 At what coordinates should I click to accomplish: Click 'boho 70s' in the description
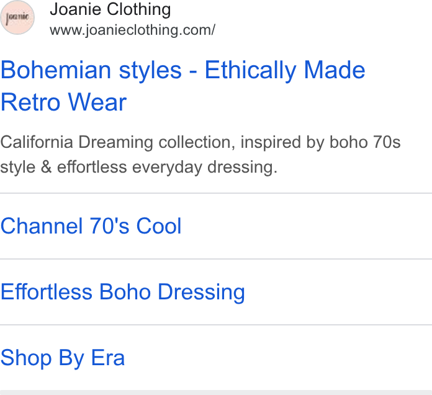(365, 142)
